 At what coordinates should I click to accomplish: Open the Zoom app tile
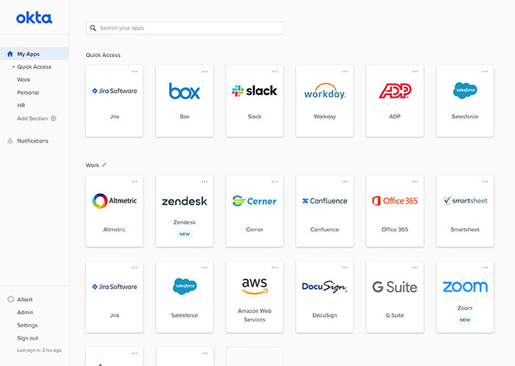[x=465, y=297]
